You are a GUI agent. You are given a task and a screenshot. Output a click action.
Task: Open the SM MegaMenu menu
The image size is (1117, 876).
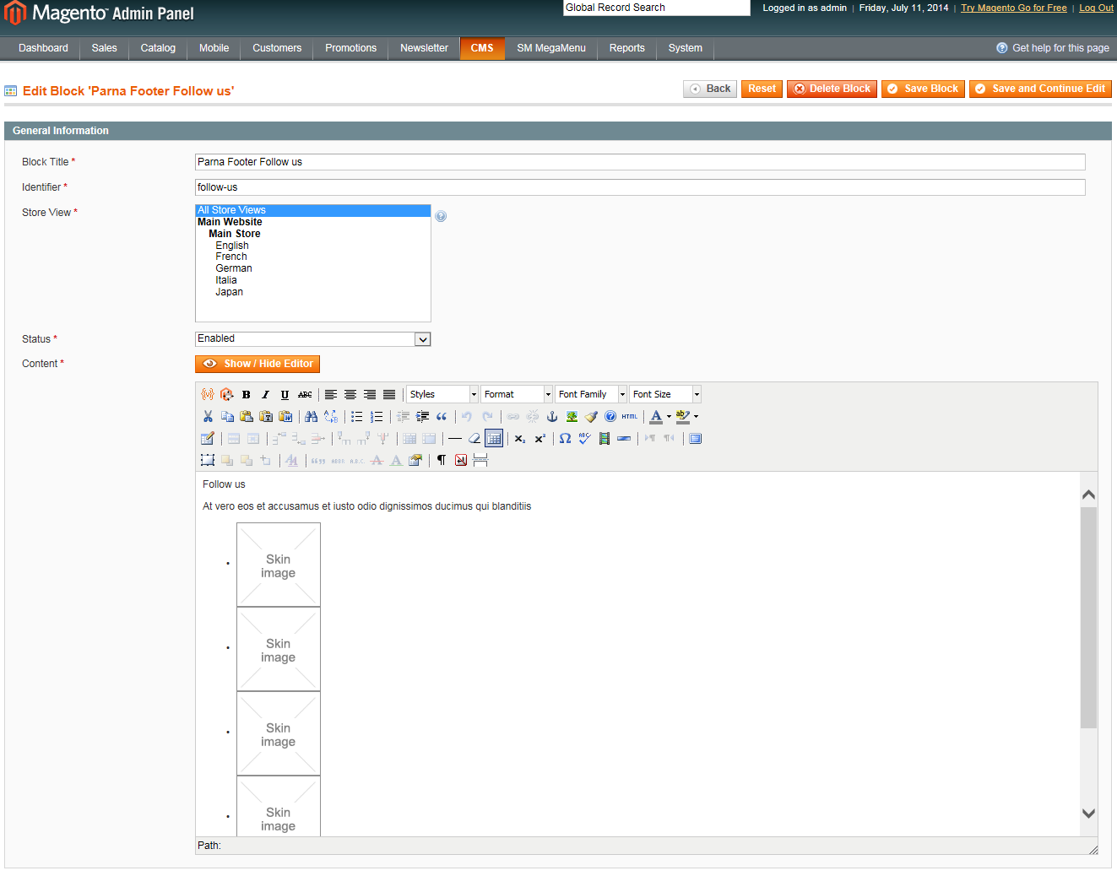tap(551, 48)
